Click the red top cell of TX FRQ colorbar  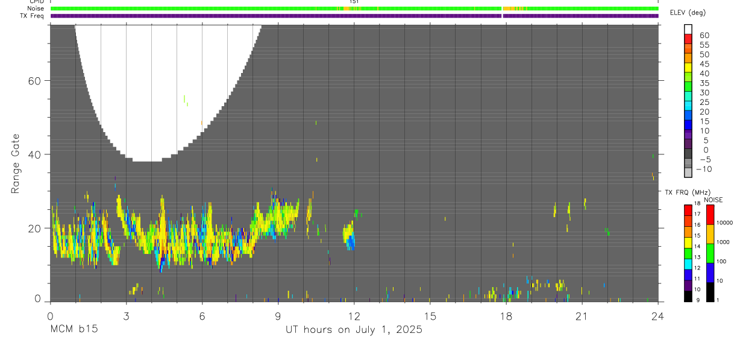[688, 209]
